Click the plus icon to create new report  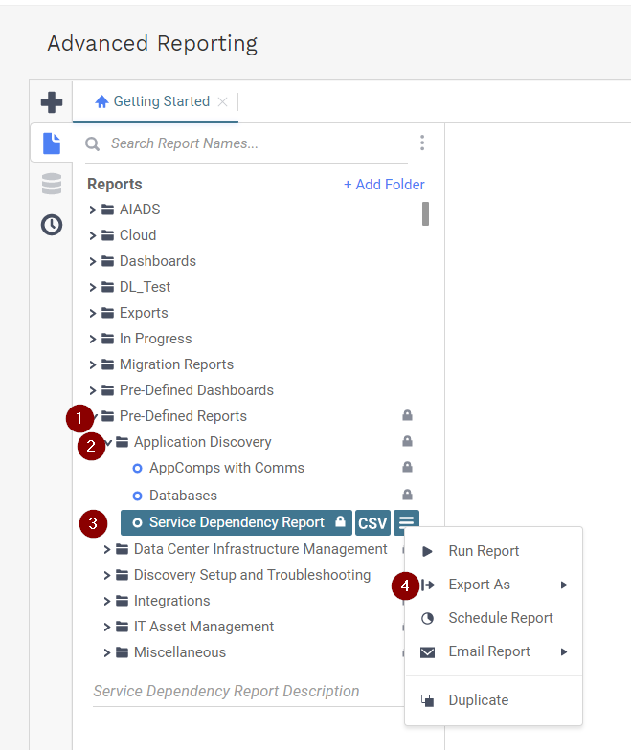pos(52,102)
